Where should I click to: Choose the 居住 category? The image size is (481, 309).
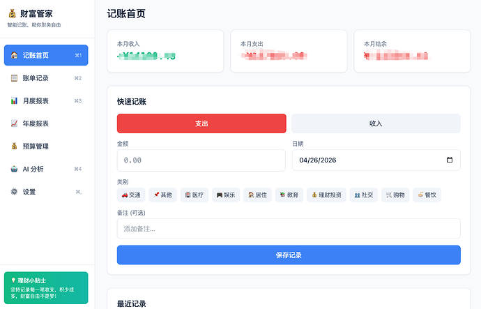coord(257,195)
